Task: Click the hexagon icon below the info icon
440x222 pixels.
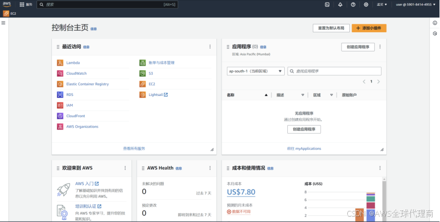Action: click(x=435, y=33)
